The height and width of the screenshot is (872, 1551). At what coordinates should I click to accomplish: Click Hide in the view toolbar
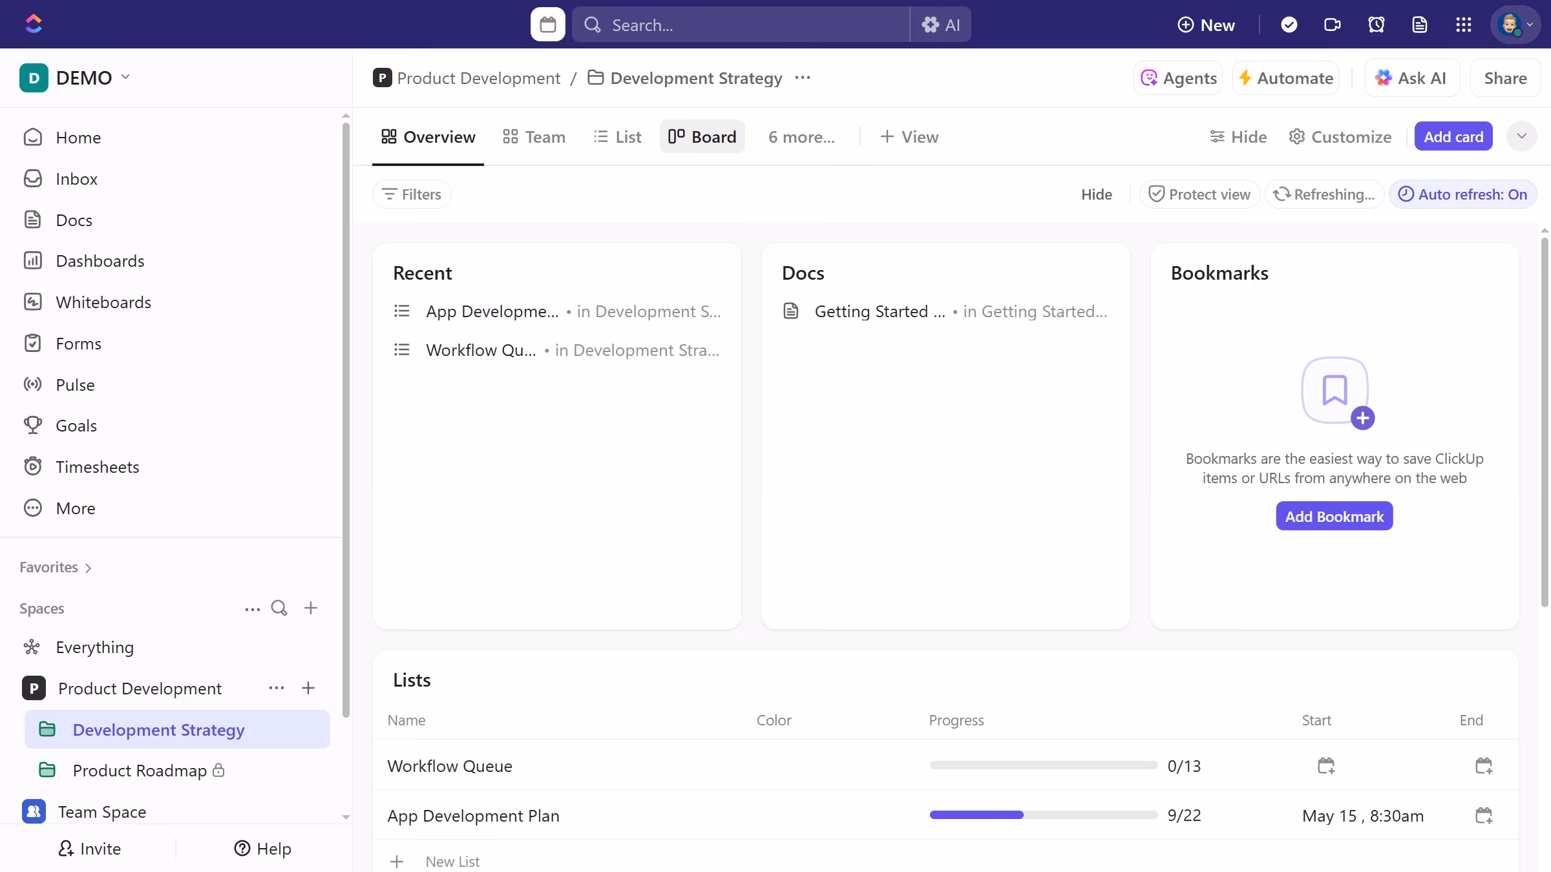pos(1238,137)
